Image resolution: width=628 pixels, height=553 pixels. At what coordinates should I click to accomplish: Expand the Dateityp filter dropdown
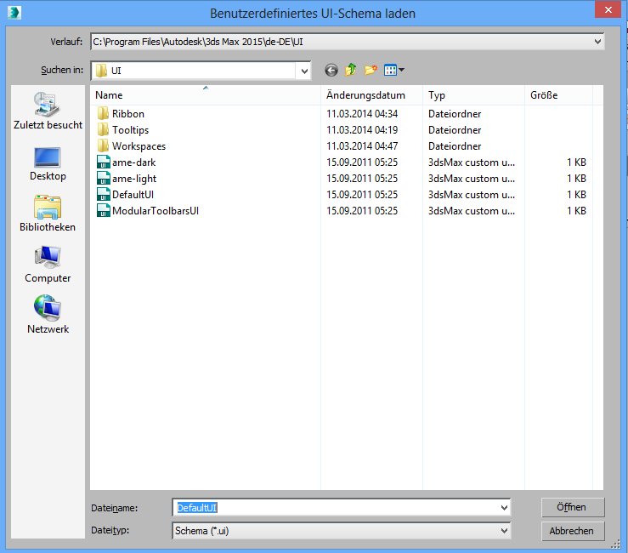(504, 531)
